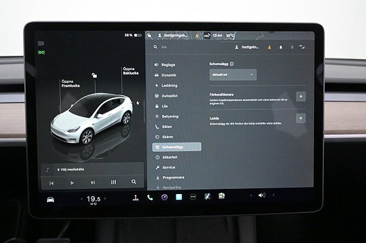The height and width of the screenshot is (243, 366).
Task: Open driver profile in top status bar
Action: 172,36
